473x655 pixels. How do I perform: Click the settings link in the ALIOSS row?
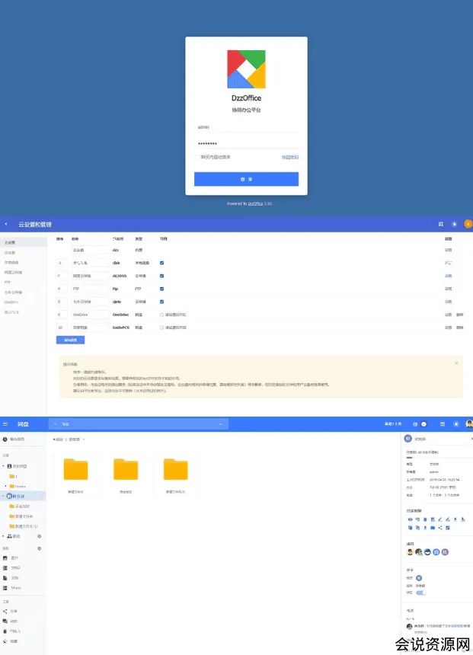pos(448,276)
